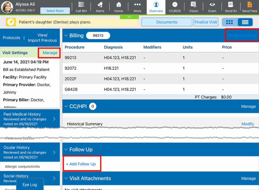Go to Home in top toolbar
259x190 pixels.
[x=119, y=7]
